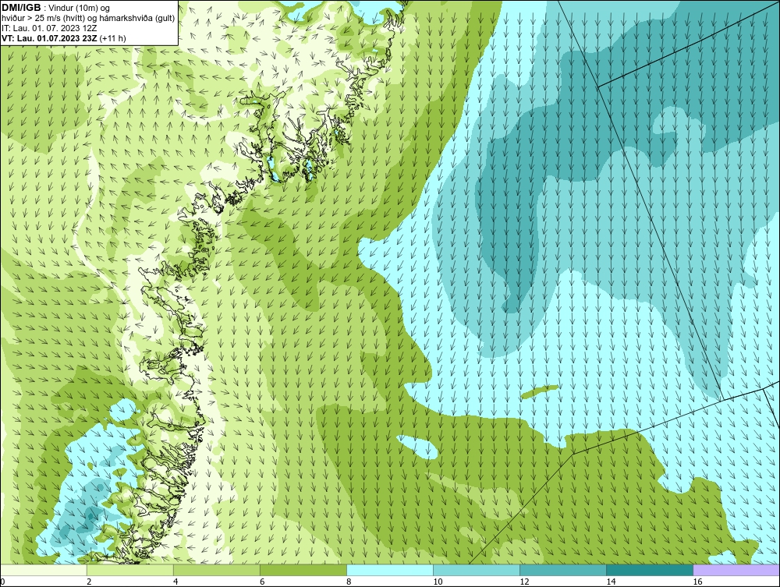Click the 8–10 m/s pale cyan legend swatch
This screenshot has height=587, width=780.
[x=389, y=570]
